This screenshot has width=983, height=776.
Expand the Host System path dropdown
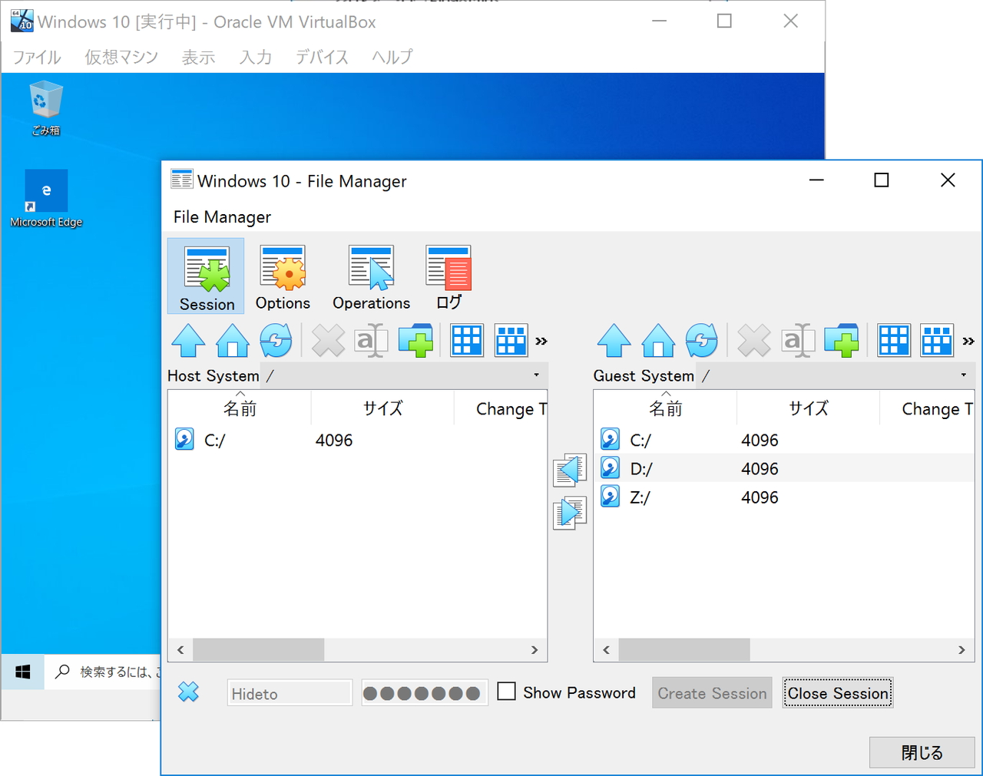(536, 375)
